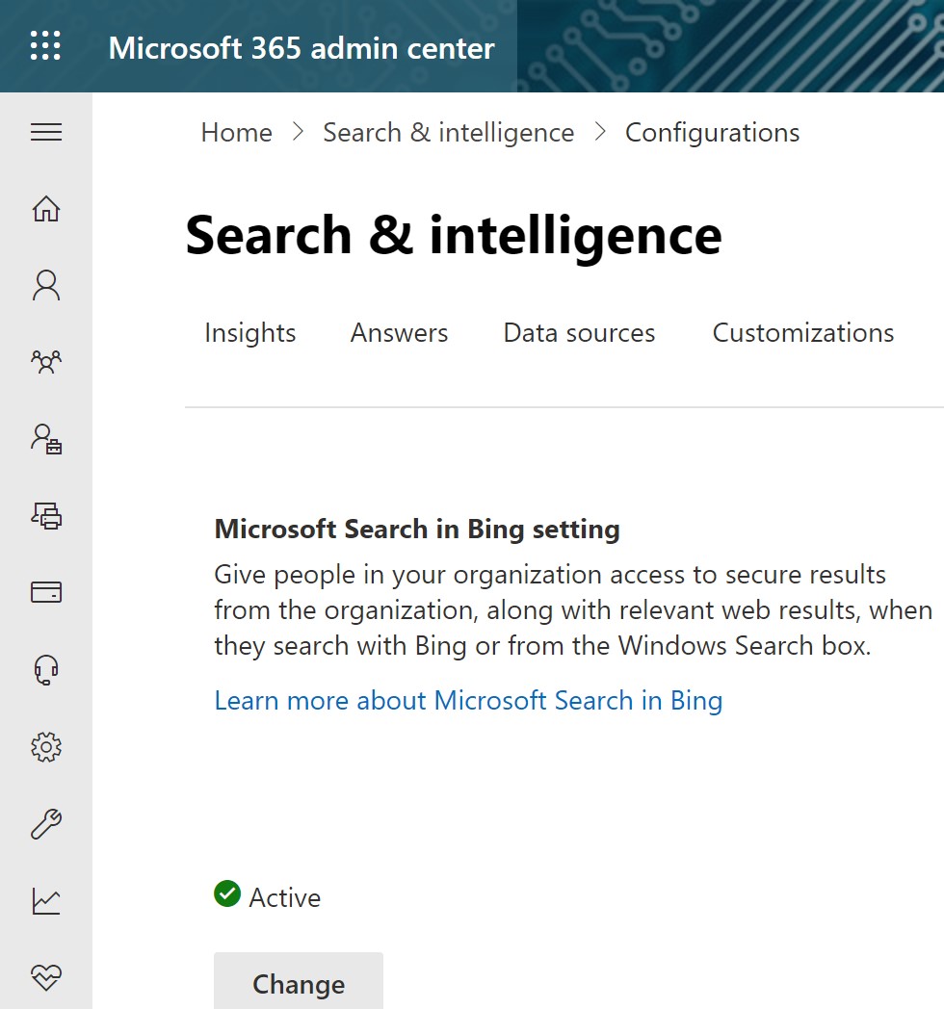Click the Change button for Bing setting

(298, 984)
